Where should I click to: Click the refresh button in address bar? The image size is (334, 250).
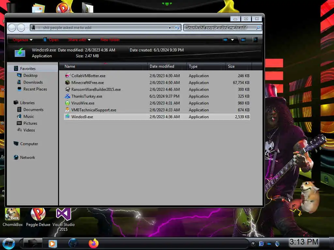[x=177, y=28]
